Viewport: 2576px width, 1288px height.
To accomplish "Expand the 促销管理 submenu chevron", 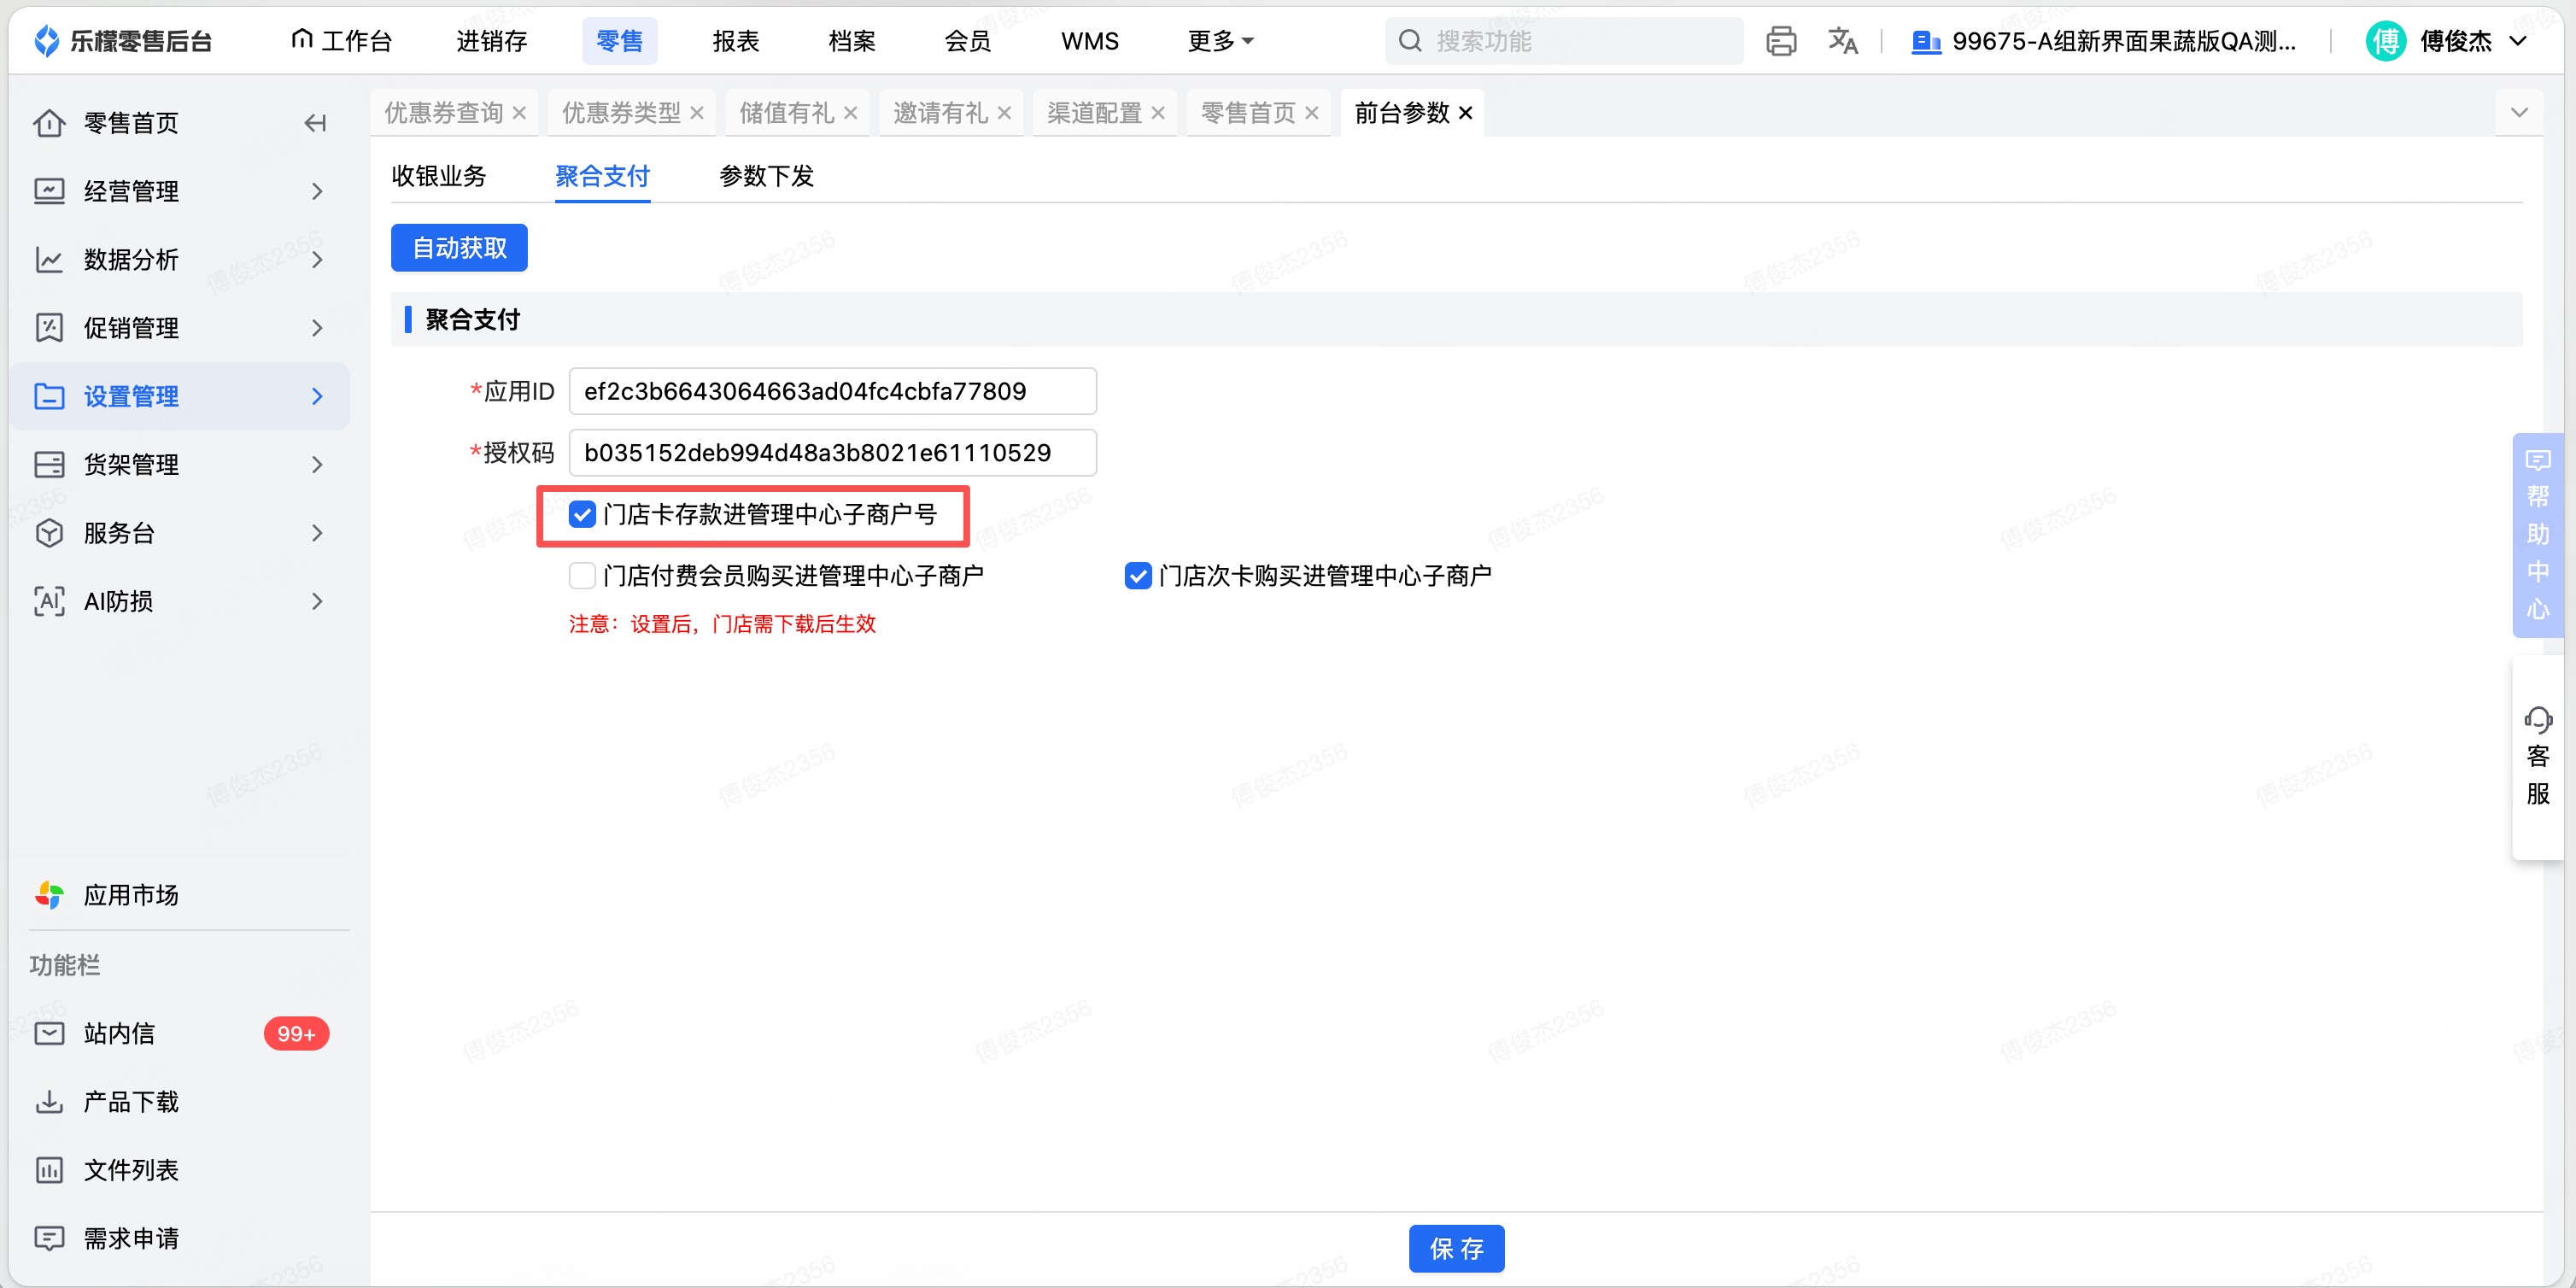I will [317, 328].
